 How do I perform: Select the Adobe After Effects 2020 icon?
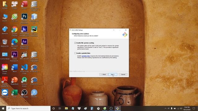(24, 44)
